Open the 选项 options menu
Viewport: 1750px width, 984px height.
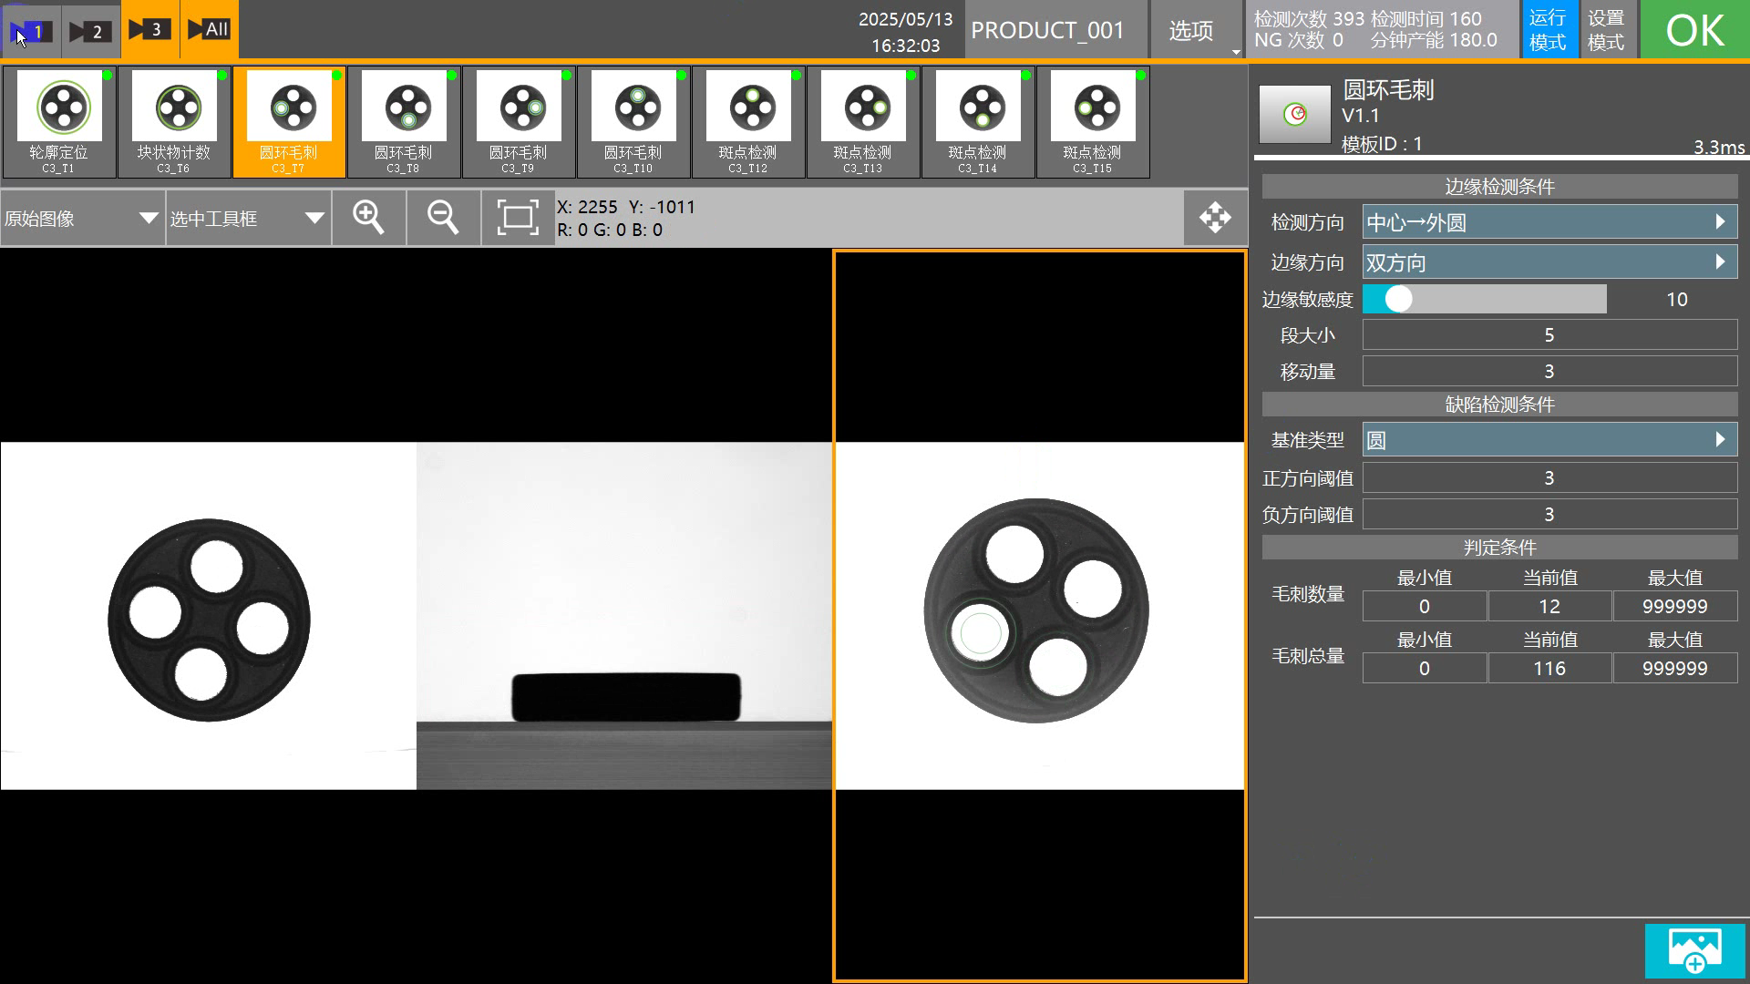(x=1191, y=31)
